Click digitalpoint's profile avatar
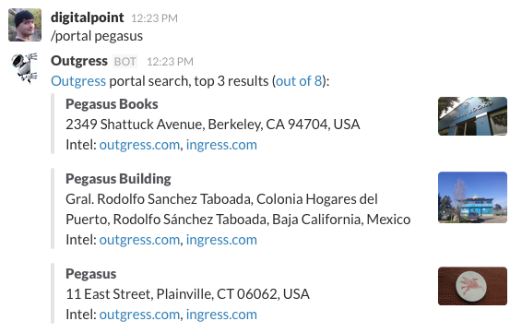The width and height of the screenshot is (522, 333). tap(25, 25)
